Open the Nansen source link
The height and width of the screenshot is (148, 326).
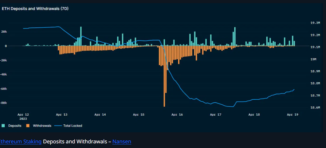click(x=122, y=142)
